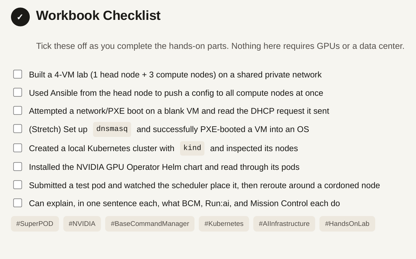Tick the local Kubernetes cluster checkbox
Viewport: 416px width, 259px height.
pos(18,148)
